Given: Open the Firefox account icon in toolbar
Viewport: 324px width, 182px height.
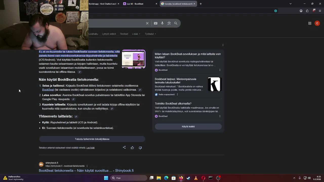Looking at the screenshot, I should click(301, 11).
